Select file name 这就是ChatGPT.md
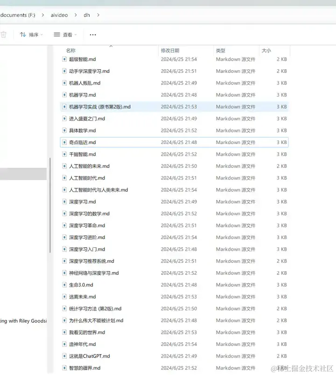 (x=90, y=356)
